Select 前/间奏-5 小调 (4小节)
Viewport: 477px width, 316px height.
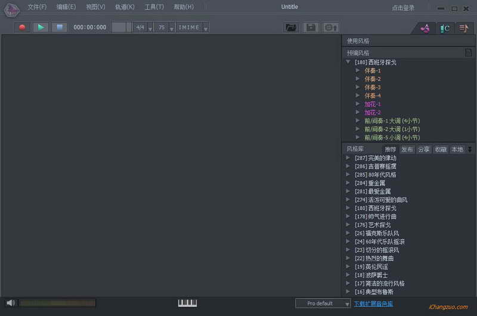[392, 137]
